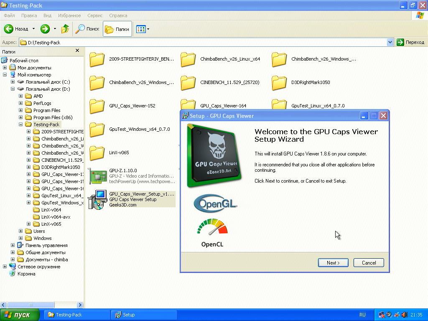Go up one folder level
Viewport: 428px width, 321px height.
point(65,29)
